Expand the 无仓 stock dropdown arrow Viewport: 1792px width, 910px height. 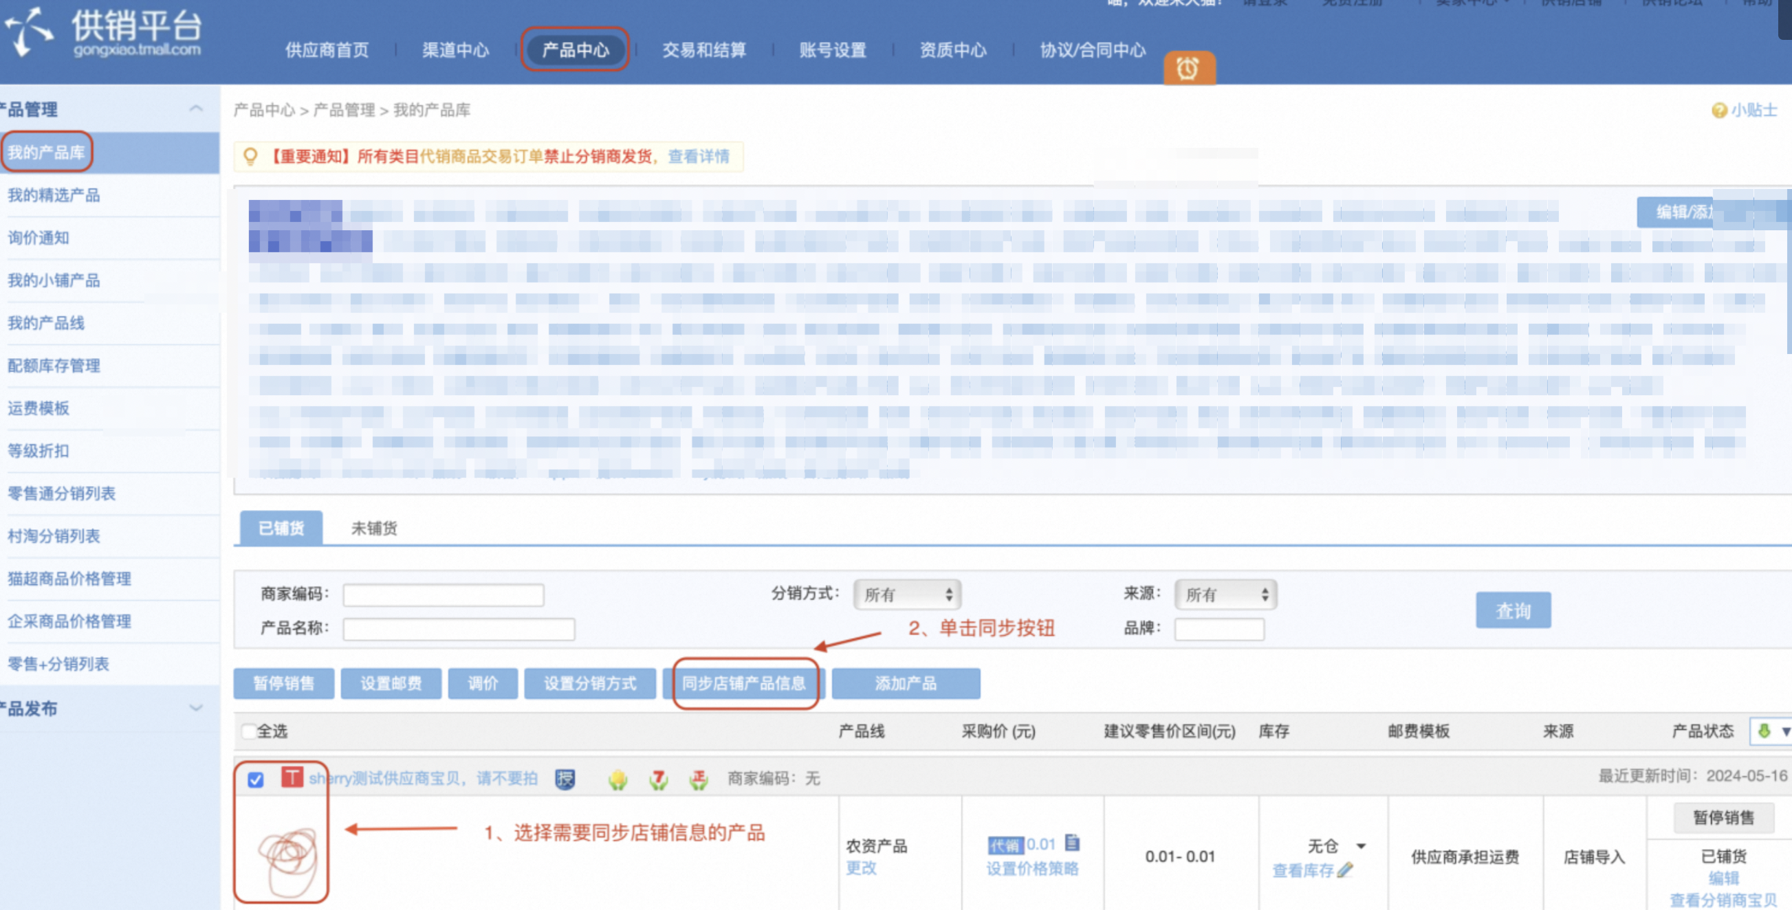(x=1361, y=846)
